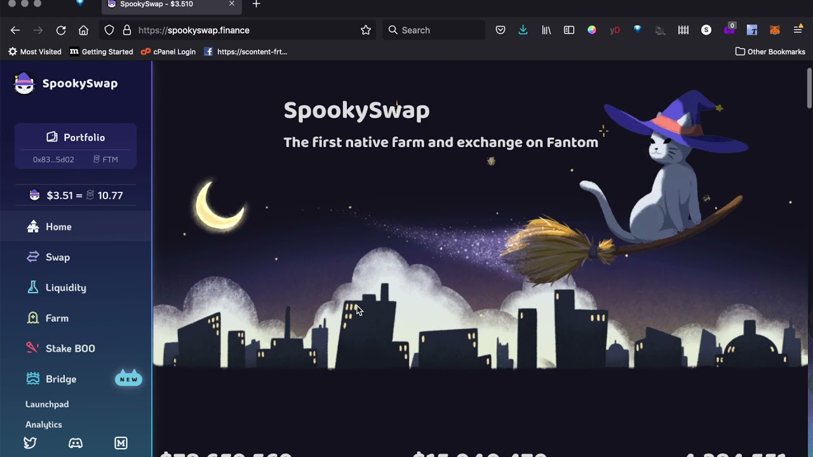Toggle the browser sidebar icon

[569, 30]
